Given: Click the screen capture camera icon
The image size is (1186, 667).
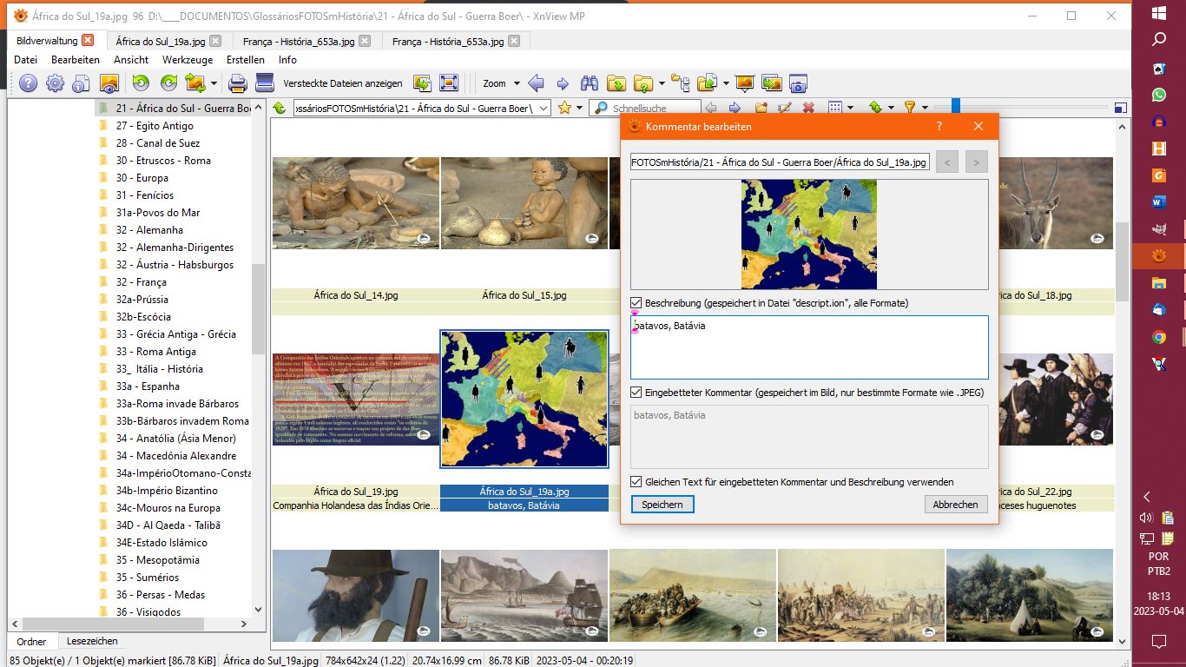Looking at the screenshot, I should click(x=798, y=83).
